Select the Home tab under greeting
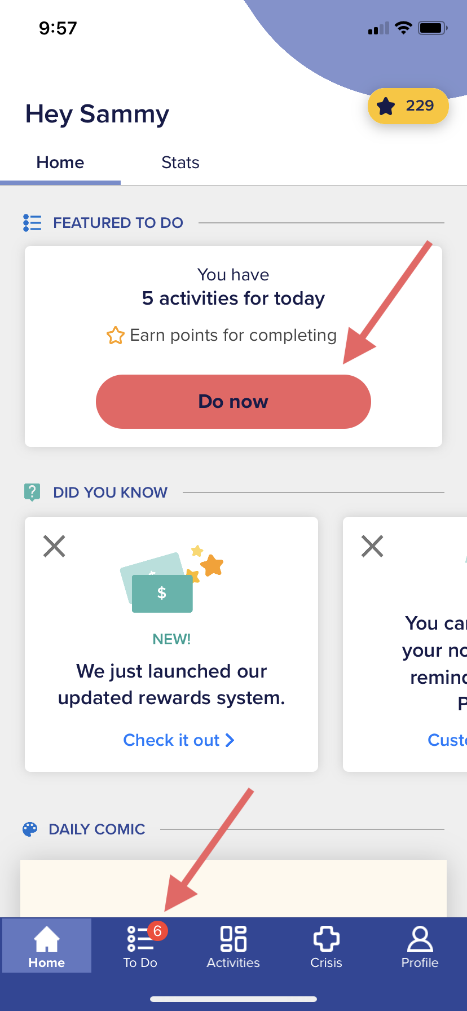Viewport: 467px width, 1011px height. tap(60, 162)
